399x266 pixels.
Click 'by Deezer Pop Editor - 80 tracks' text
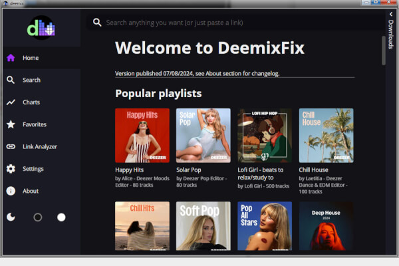(201, 182)
